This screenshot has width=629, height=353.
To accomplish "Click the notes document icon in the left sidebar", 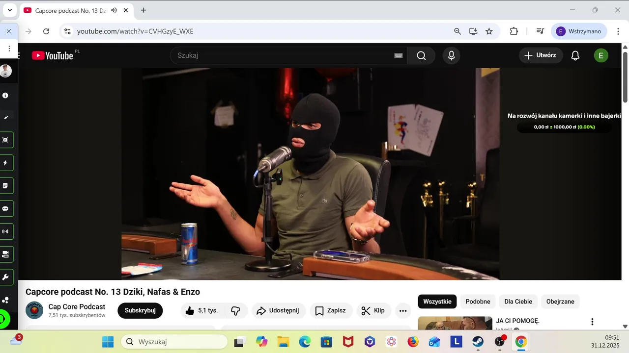I will [5, 186].
